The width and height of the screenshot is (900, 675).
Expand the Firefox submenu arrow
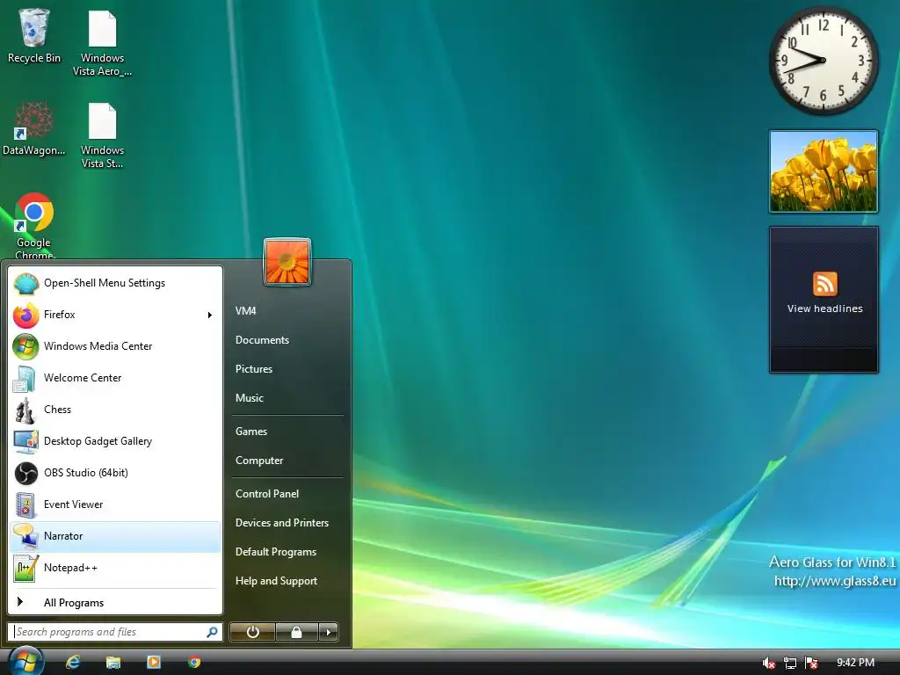(x=210, y=315)
